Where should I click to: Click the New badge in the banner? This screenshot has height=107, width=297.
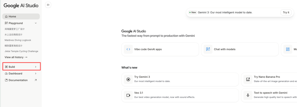193,12
